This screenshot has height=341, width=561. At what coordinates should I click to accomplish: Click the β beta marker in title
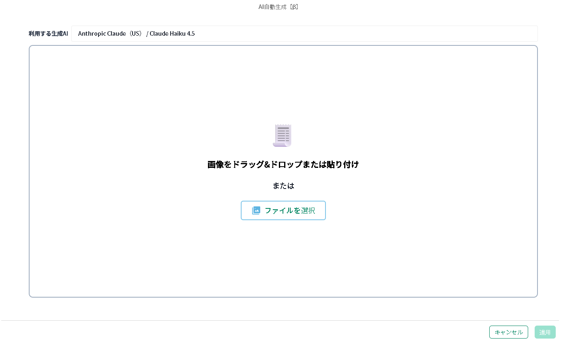point(294,7)
